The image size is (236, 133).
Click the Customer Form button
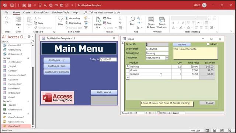pyautogui.click(x=57, y=66)
